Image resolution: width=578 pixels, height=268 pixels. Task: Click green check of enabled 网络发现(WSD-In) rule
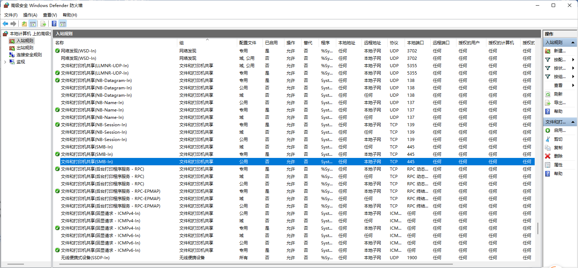pos(57,51)
